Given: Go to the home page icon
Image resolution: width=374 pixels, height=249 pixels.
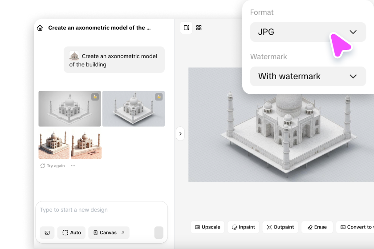Looking at the screenshot, I should pos(40,28).
